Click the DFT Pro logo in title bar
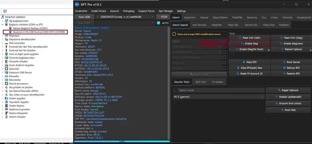 pos(77,4)
